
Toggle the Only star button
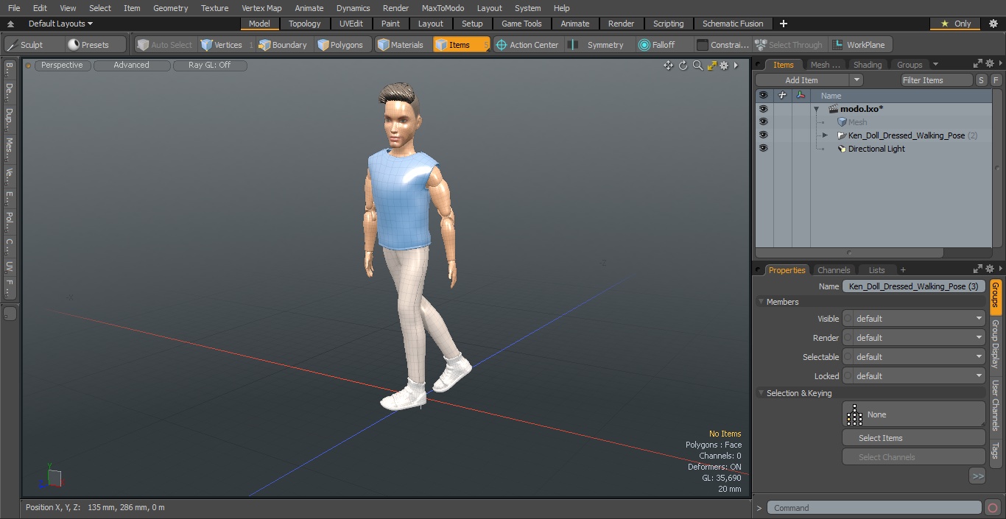(956, 24)
